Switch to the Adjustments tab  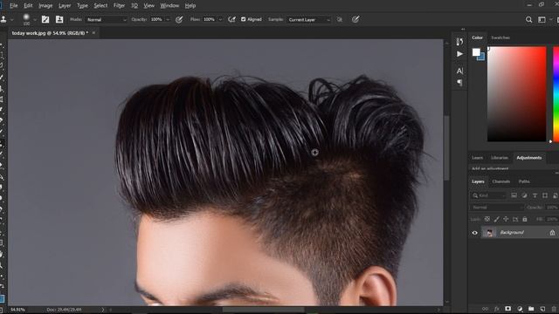point(529,158)
